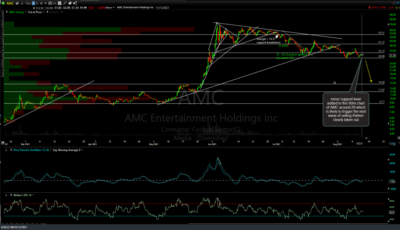Click the 8.77 price level label
The height and width of the screenshot is (230, 400).
382,102
